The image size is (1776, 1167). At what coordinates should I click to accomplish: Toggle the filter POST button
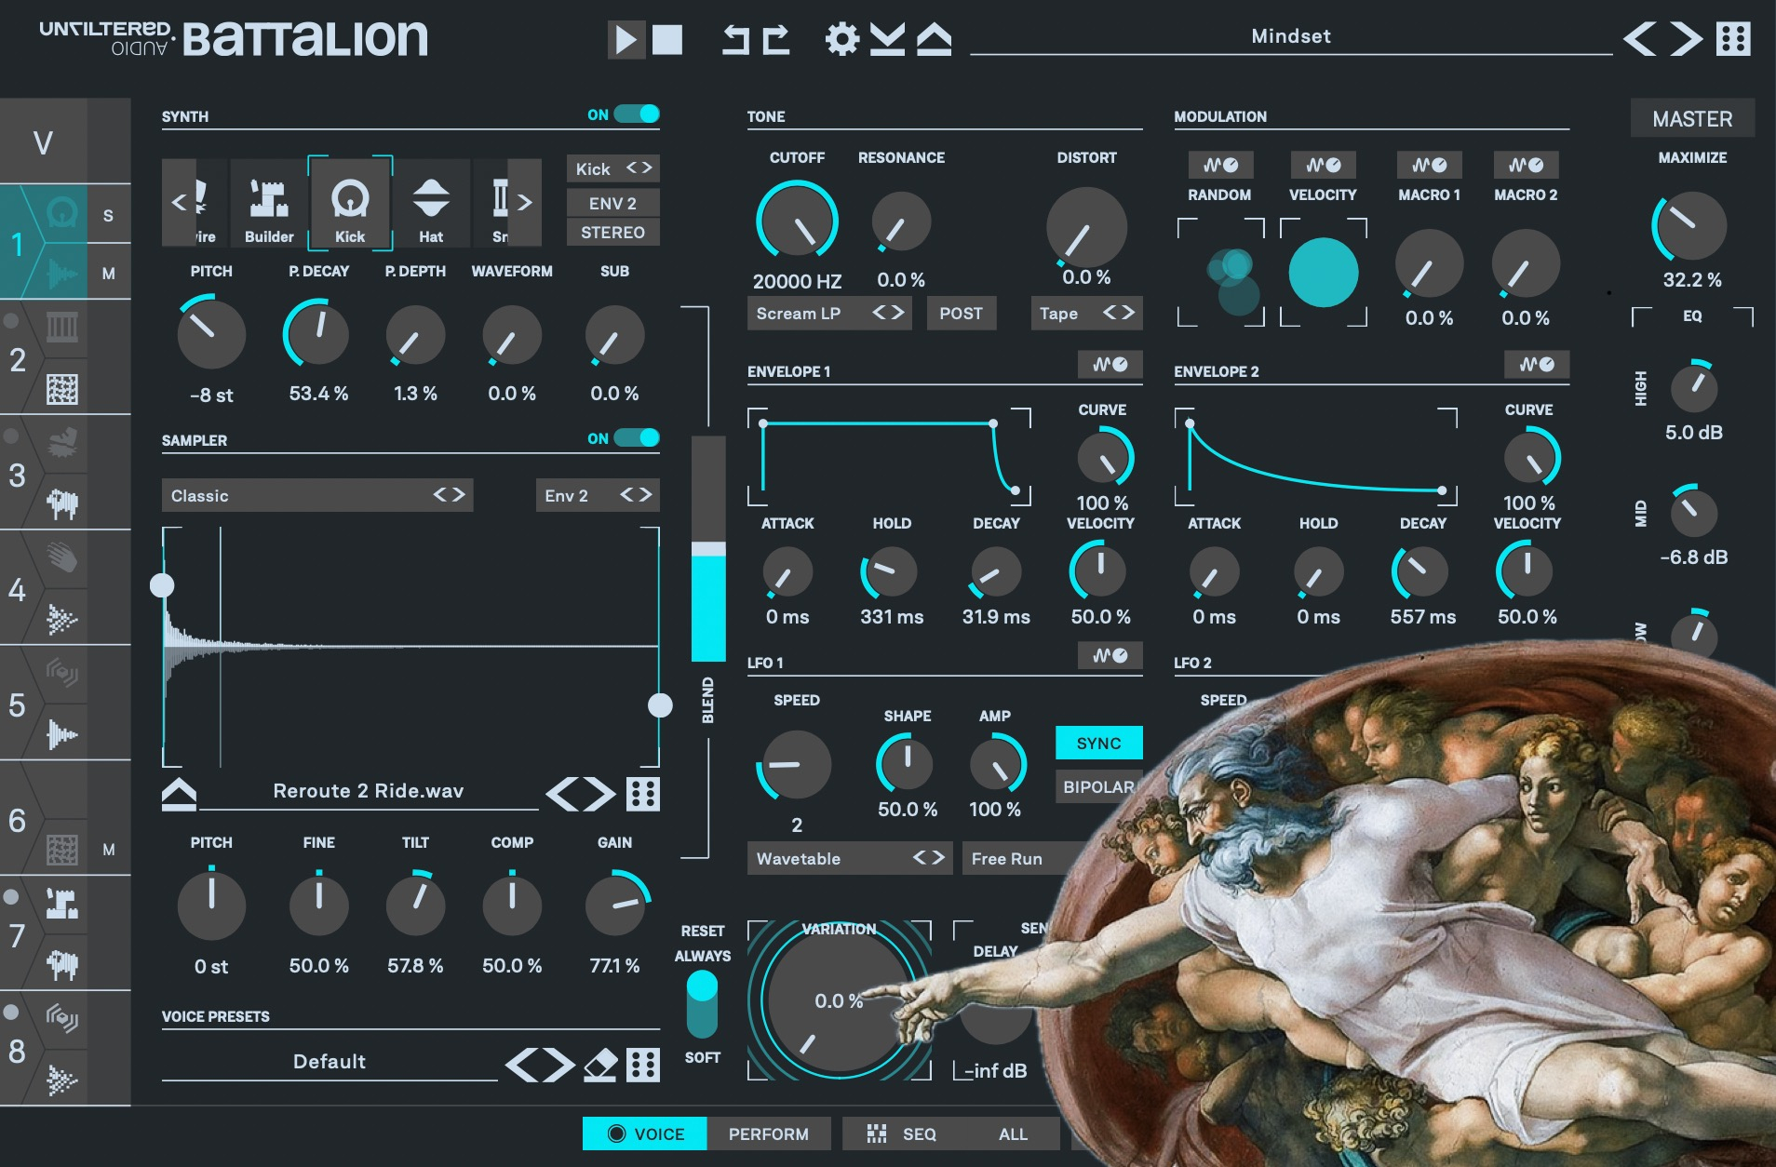click(x=961, y=314)
